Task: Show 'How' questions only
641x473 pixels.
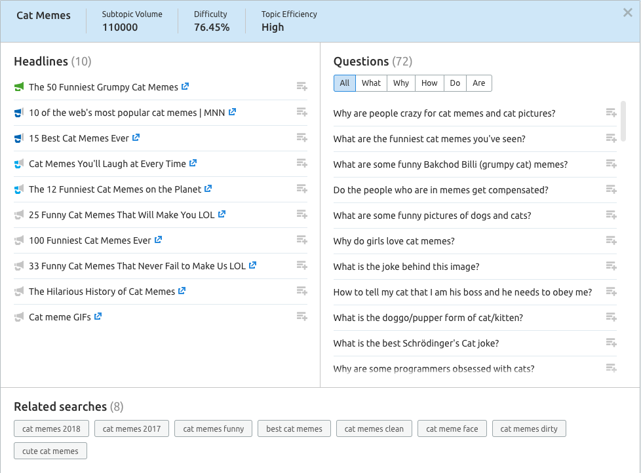Action: 429,83
